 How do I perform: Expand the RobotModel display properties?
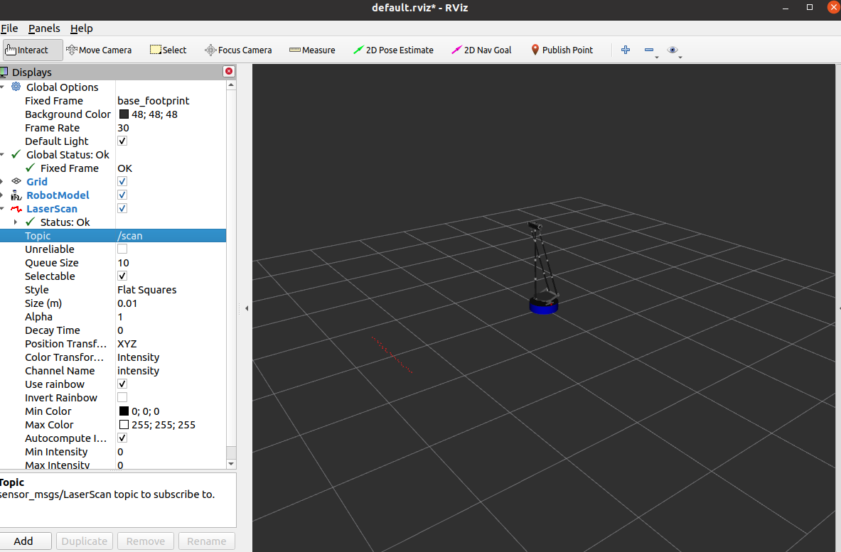click(2, 195)
